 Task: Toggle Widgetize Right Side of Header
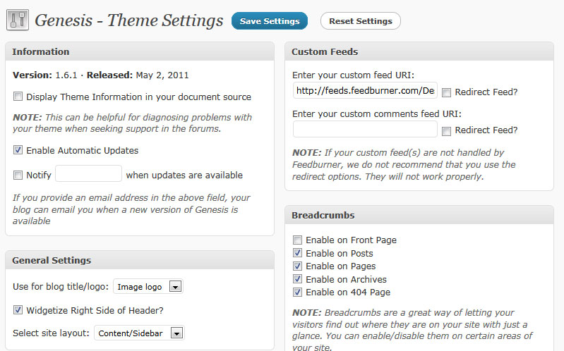coord(18,309)
